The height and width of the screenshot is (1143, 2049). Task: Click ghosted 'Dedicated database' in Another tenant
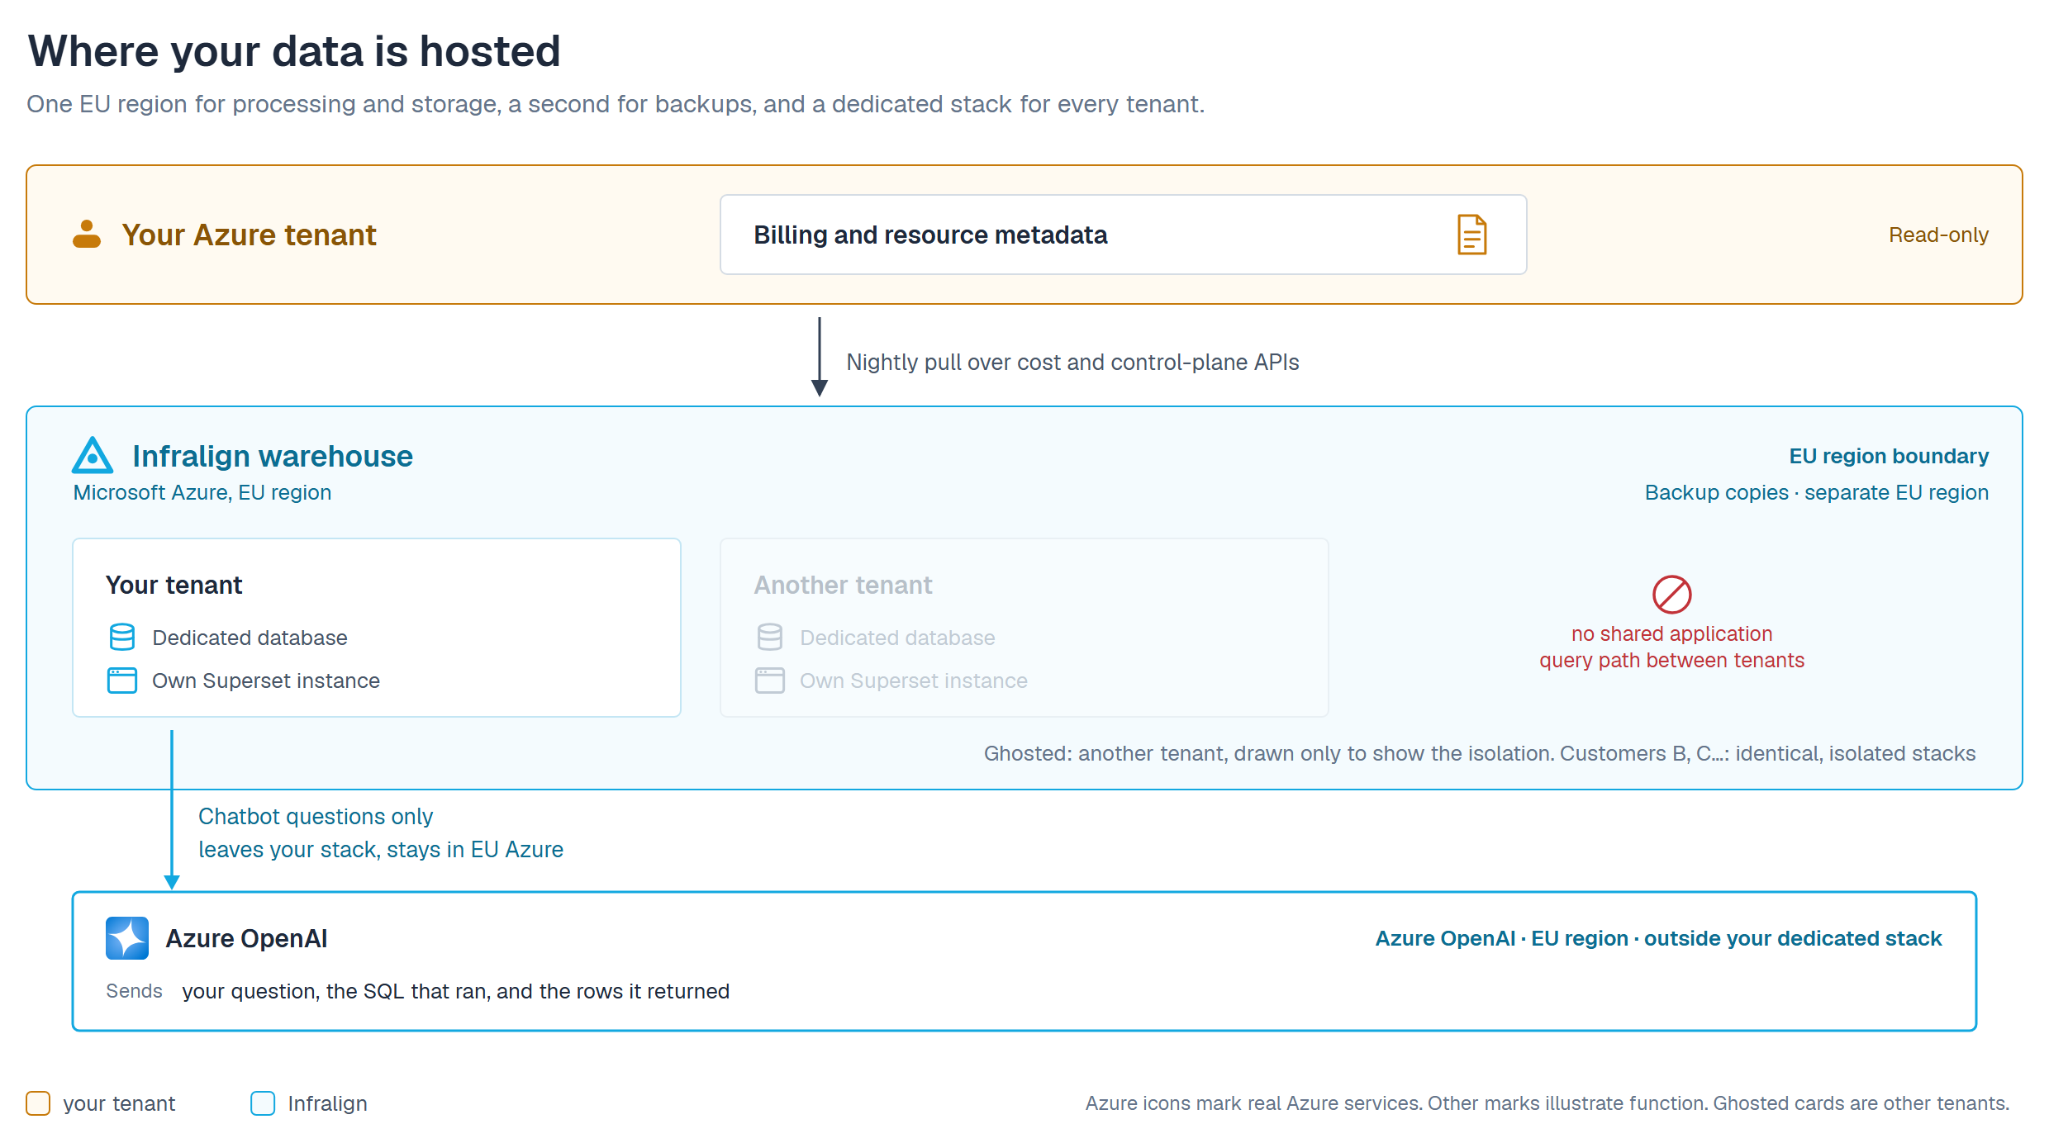click(x=897, y=638)
